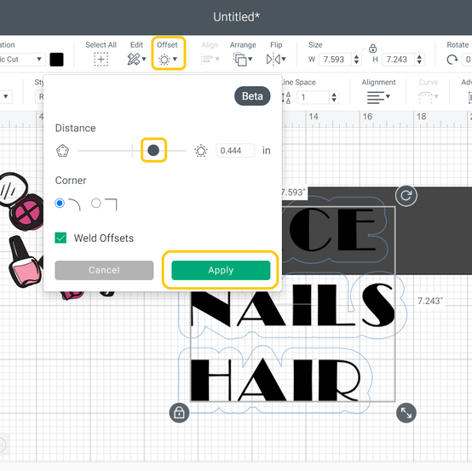
Task: Open the Arrange layers menu
Action: [x=240, y=60]
